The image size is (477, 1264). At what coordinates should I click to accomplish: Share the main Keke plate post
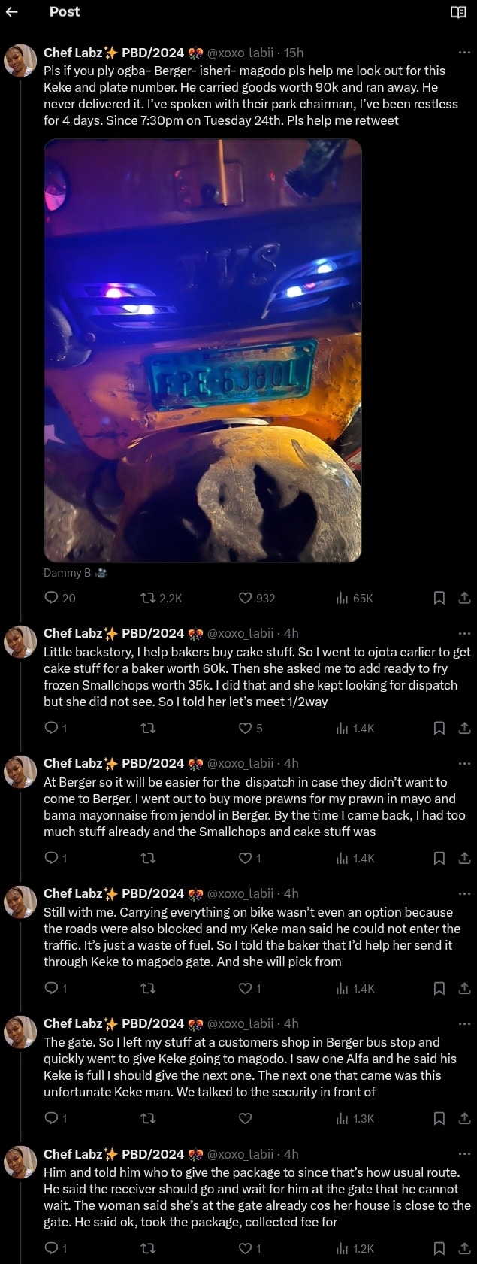coord(464,598)
